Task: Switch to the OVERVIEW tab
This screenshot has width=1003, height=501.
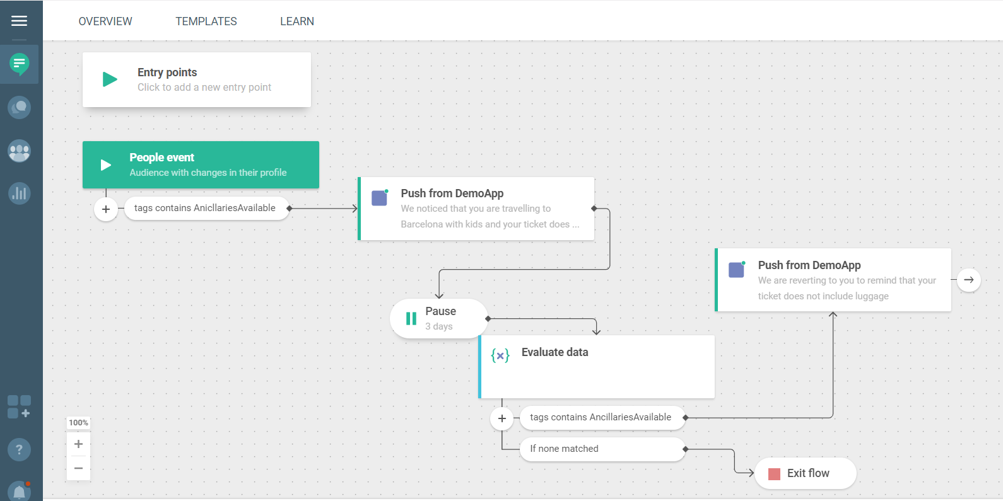Action: point(105,21)
